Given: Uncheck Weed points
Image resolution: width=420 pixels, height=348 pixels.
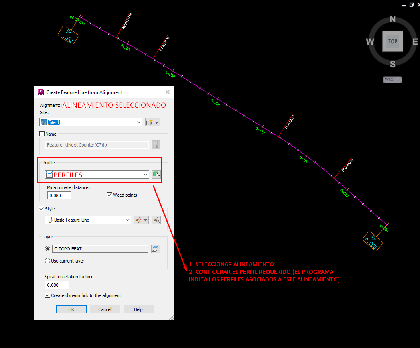Looking at the screenshot, I should click(109, 195).
